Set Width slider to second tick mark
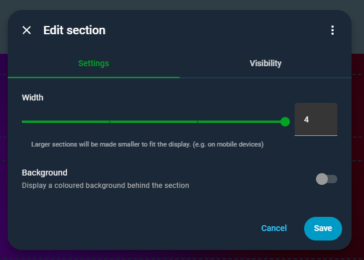Image resolution: width=364 pixels, height=260 pixels. coord(197,122)
